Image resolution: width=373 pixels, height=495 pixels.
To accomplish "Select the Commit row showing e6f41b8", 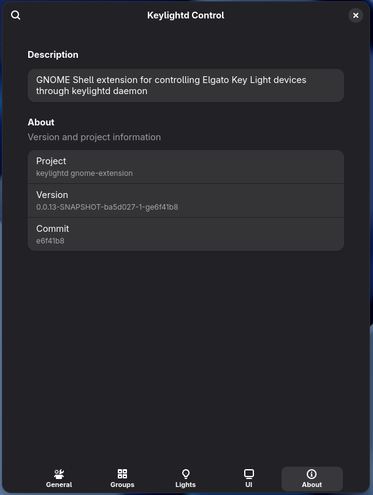I will pos(185,234).
